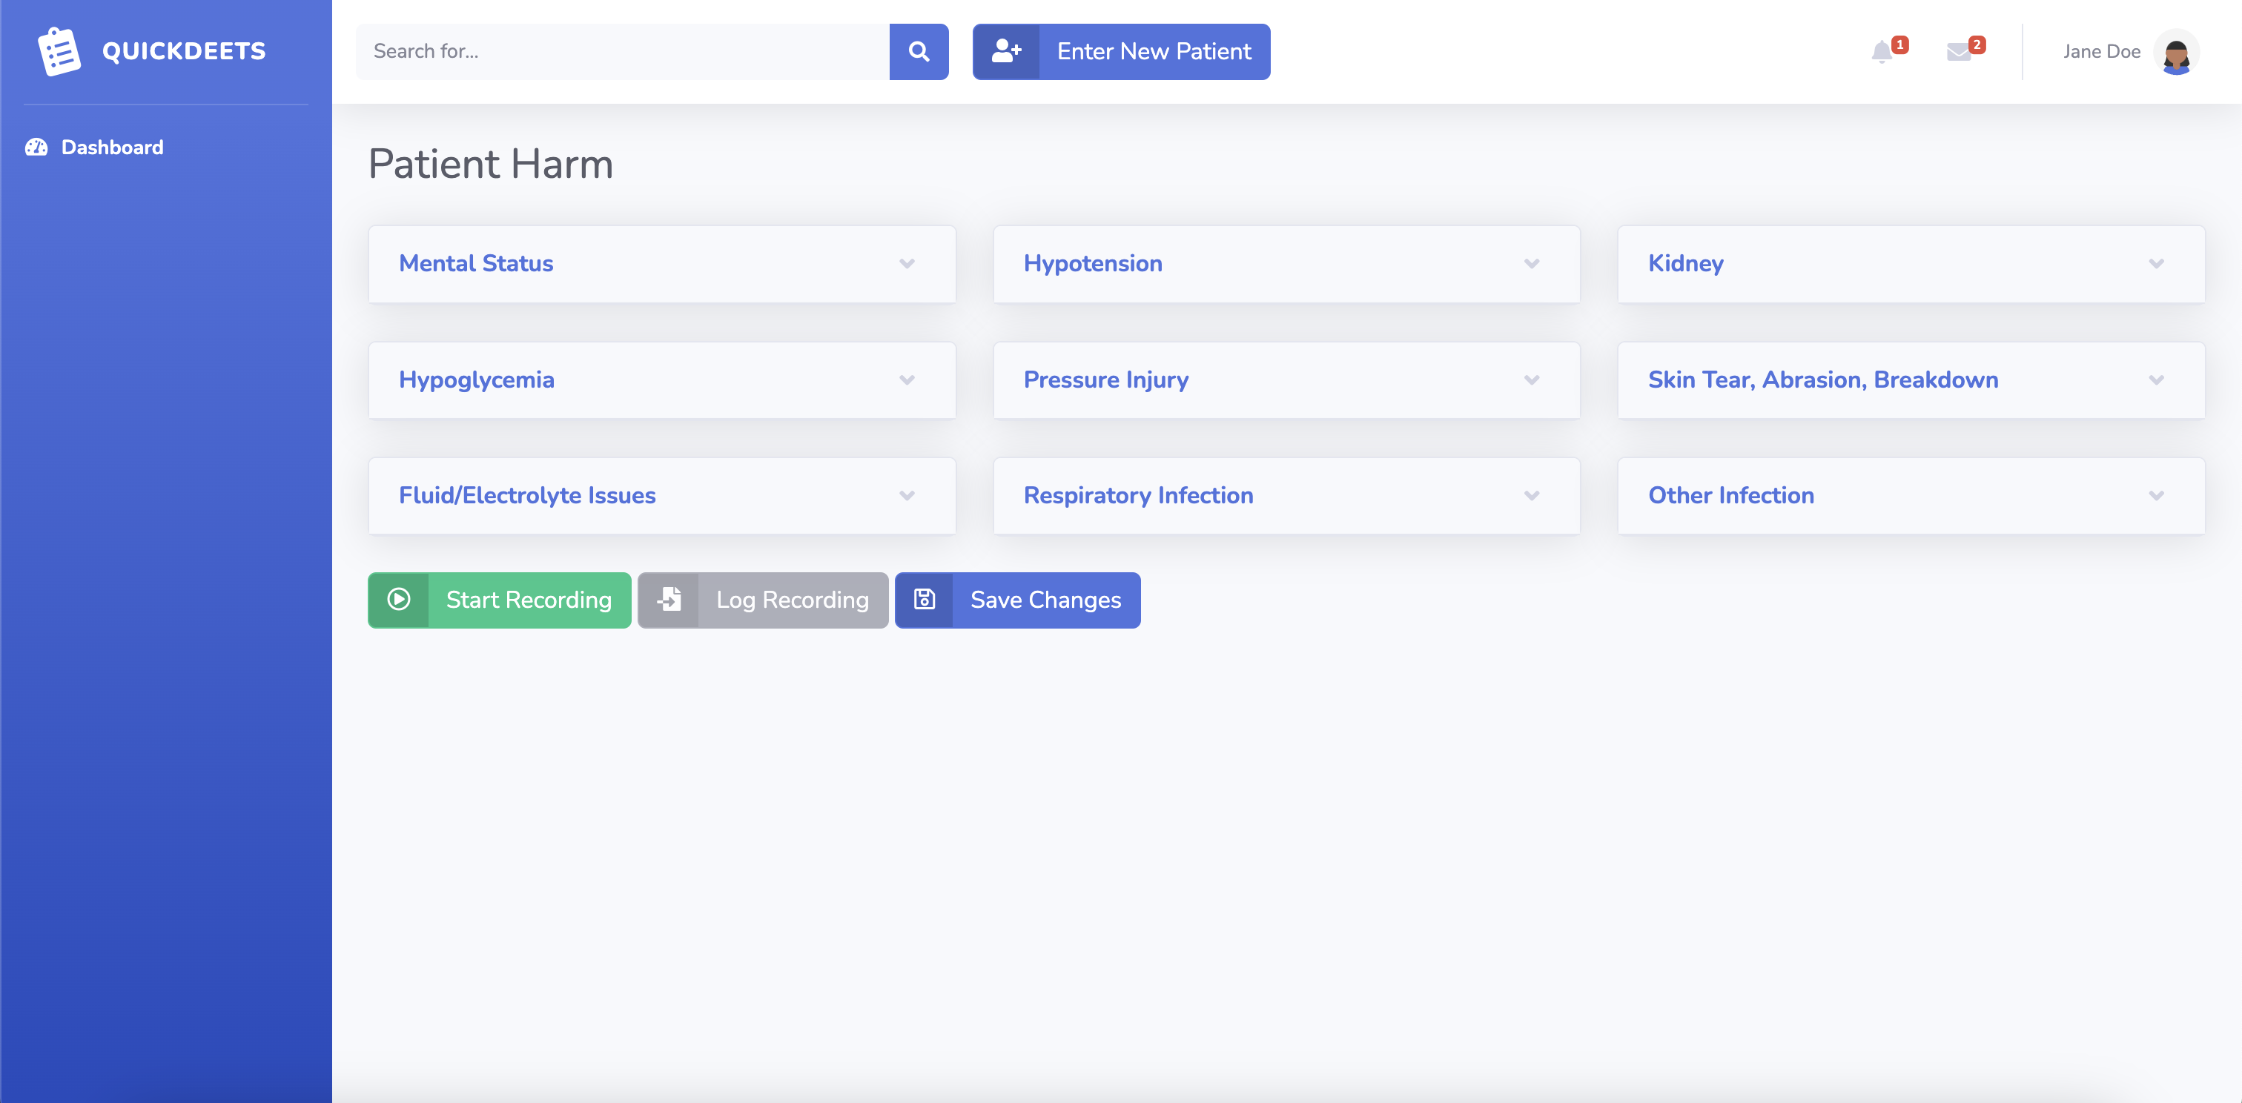Click the search magnifier icon button

click(x=918, y=51)
